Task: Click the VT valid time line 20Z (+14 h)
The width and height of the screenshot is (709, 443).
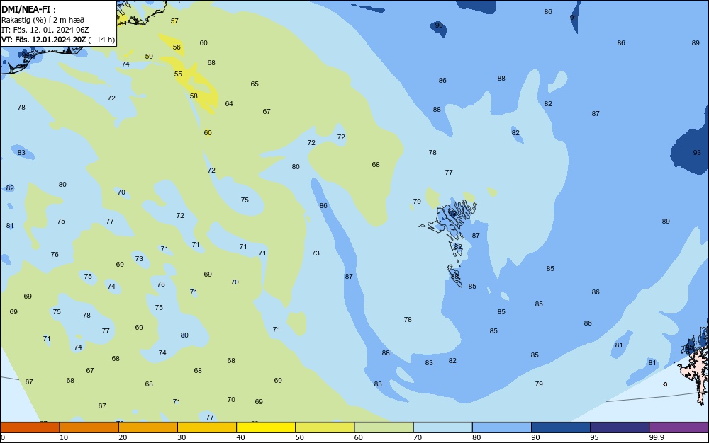Action: (x=58, y=40)
